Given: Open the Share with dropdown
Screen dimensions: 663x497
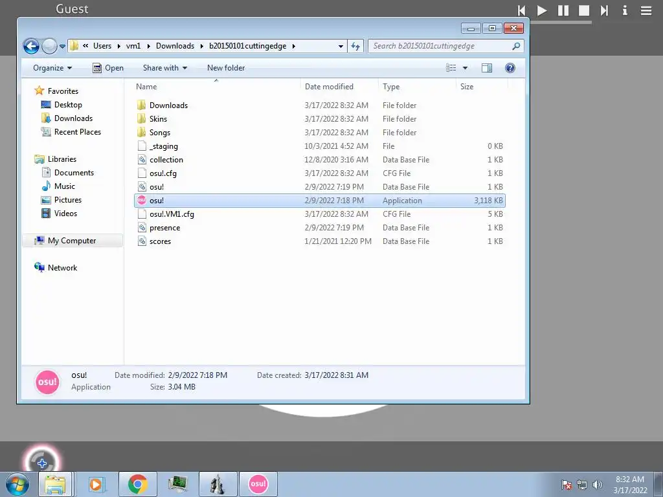Looking at the screenshot, I should (x=165, y=68).
